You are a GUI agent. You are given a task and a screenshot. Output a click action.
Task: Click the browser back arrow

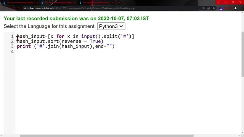point(3,8)
